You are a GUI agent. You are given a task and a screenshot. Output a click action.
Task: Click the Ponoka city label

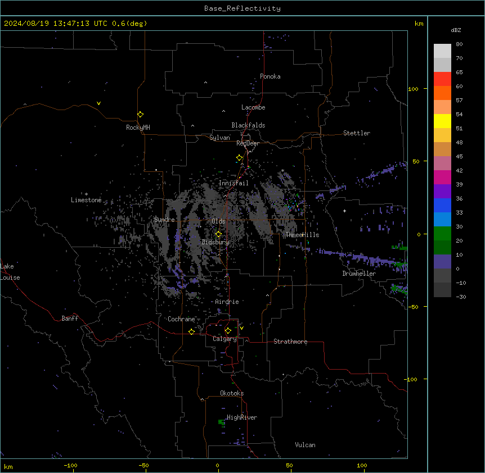270,76
